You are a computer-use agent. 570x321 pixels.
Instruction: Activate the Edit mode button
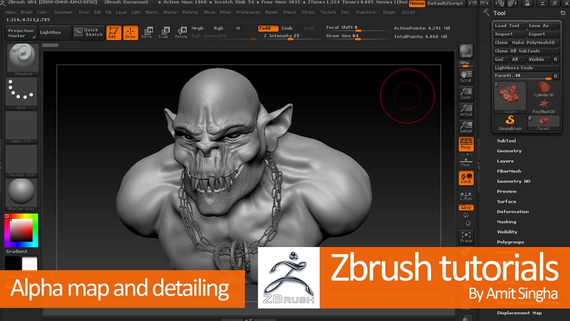[x=113, y=33]
